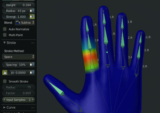The height and width of the screenshot is (113, 160).
Task: Enable the Auto Normalize checkbox
Action: point(5,29)
